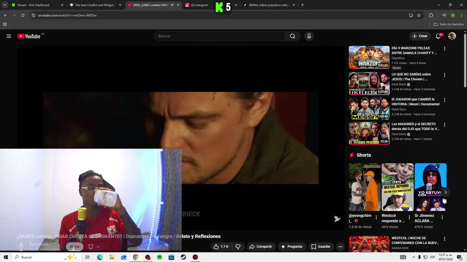Click the Preguntar button
467x262 pixels.
(x=292, y=246)
